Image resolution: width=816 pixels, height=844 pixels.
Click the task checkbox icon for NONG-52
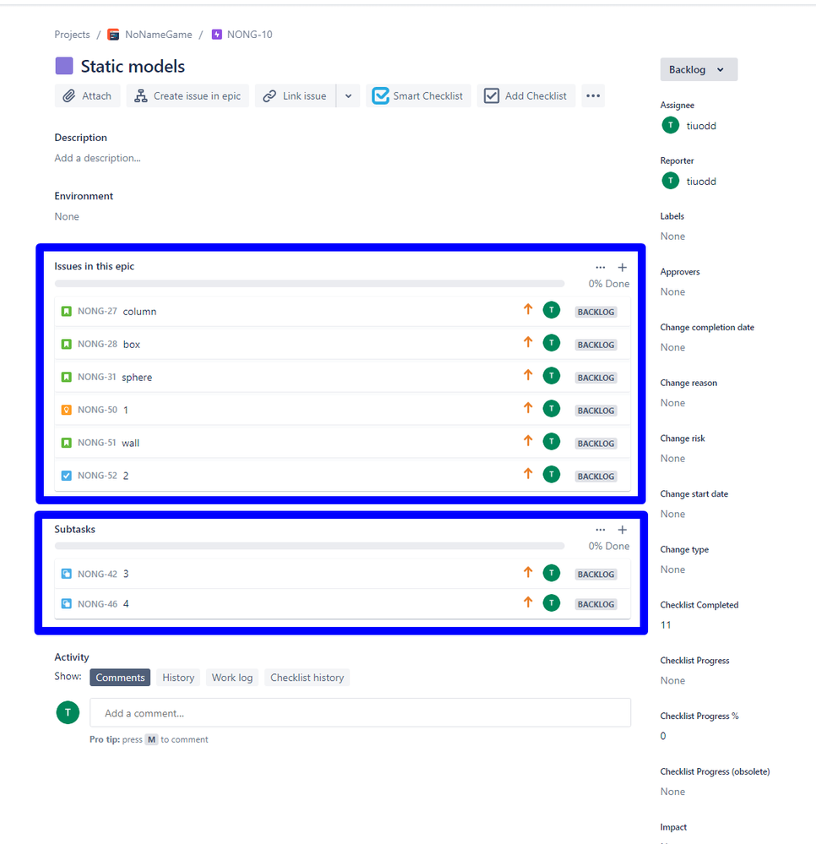click(x=67, y=476)
